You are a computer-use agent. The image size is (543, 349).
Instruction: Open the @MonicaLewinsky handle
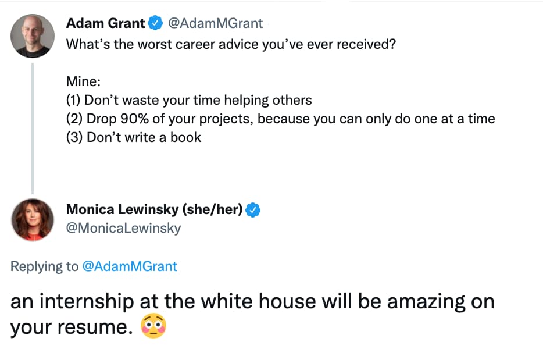pos(123,228)
